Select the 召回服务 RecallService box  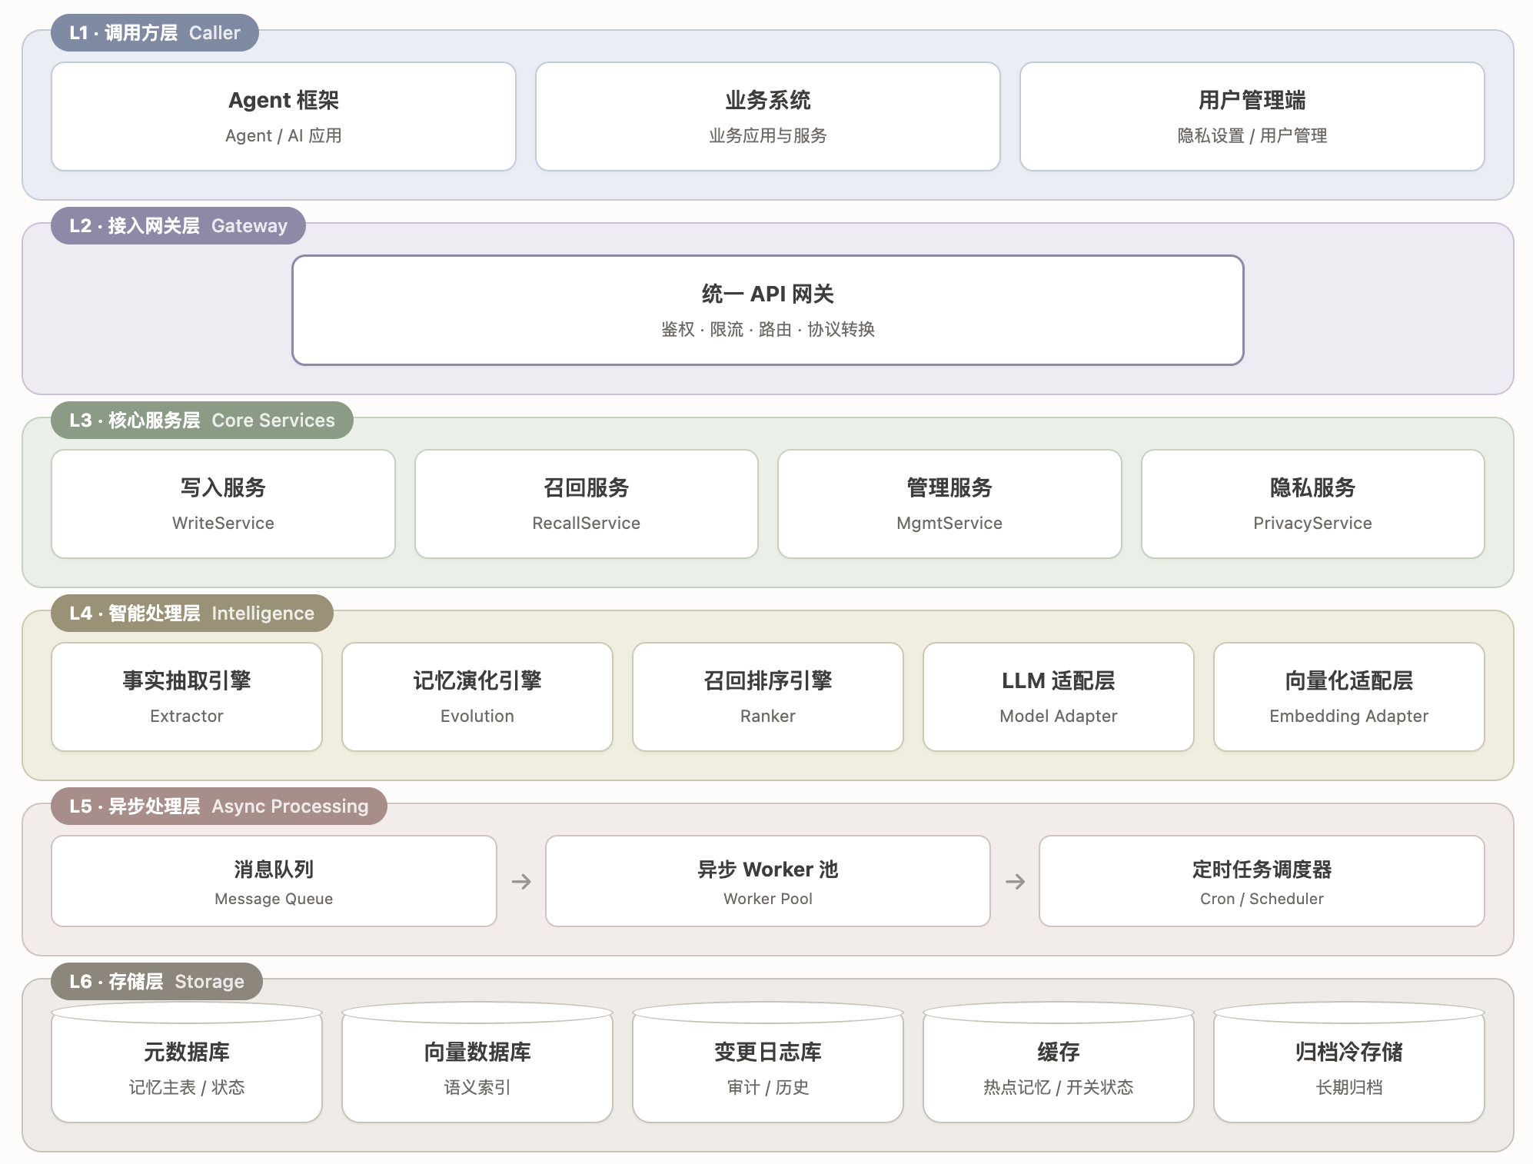[587, 504]
